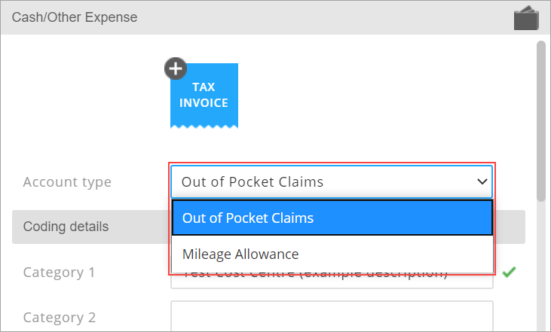Collapse the Account type dropdown using its chevron
551x332 pixels.
click(482, 181)
